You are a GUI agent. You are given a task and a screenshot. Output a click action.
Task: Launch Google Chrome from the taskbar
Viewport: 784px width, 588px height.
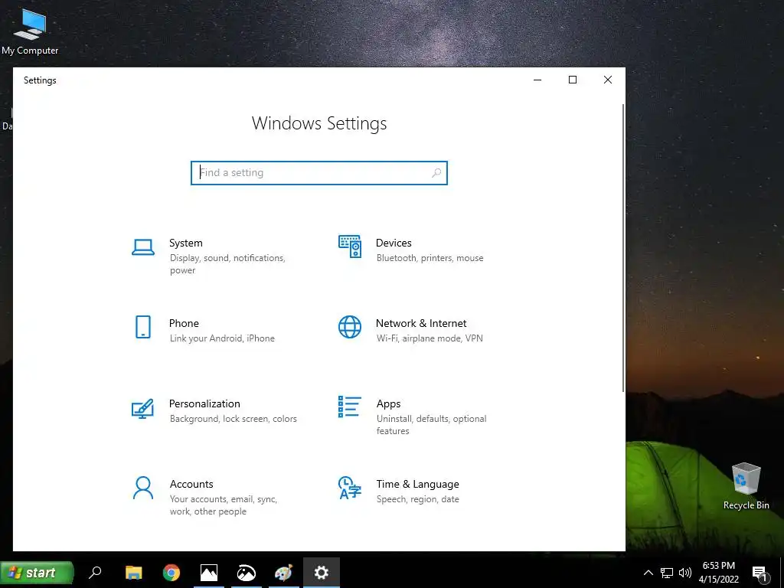(x=171, y=573)
